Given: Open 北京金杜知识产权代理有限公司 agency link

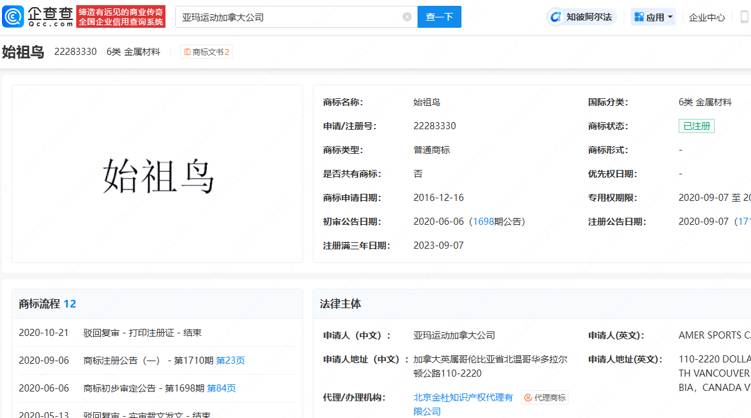Looking at the screenshot, I should click(x=463, y=404).
